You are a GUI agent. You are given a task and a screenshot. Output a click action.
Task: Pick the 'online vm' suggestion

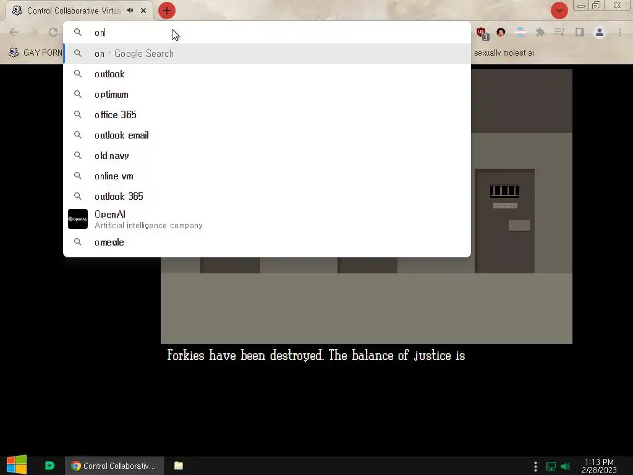tap(267, 176)
